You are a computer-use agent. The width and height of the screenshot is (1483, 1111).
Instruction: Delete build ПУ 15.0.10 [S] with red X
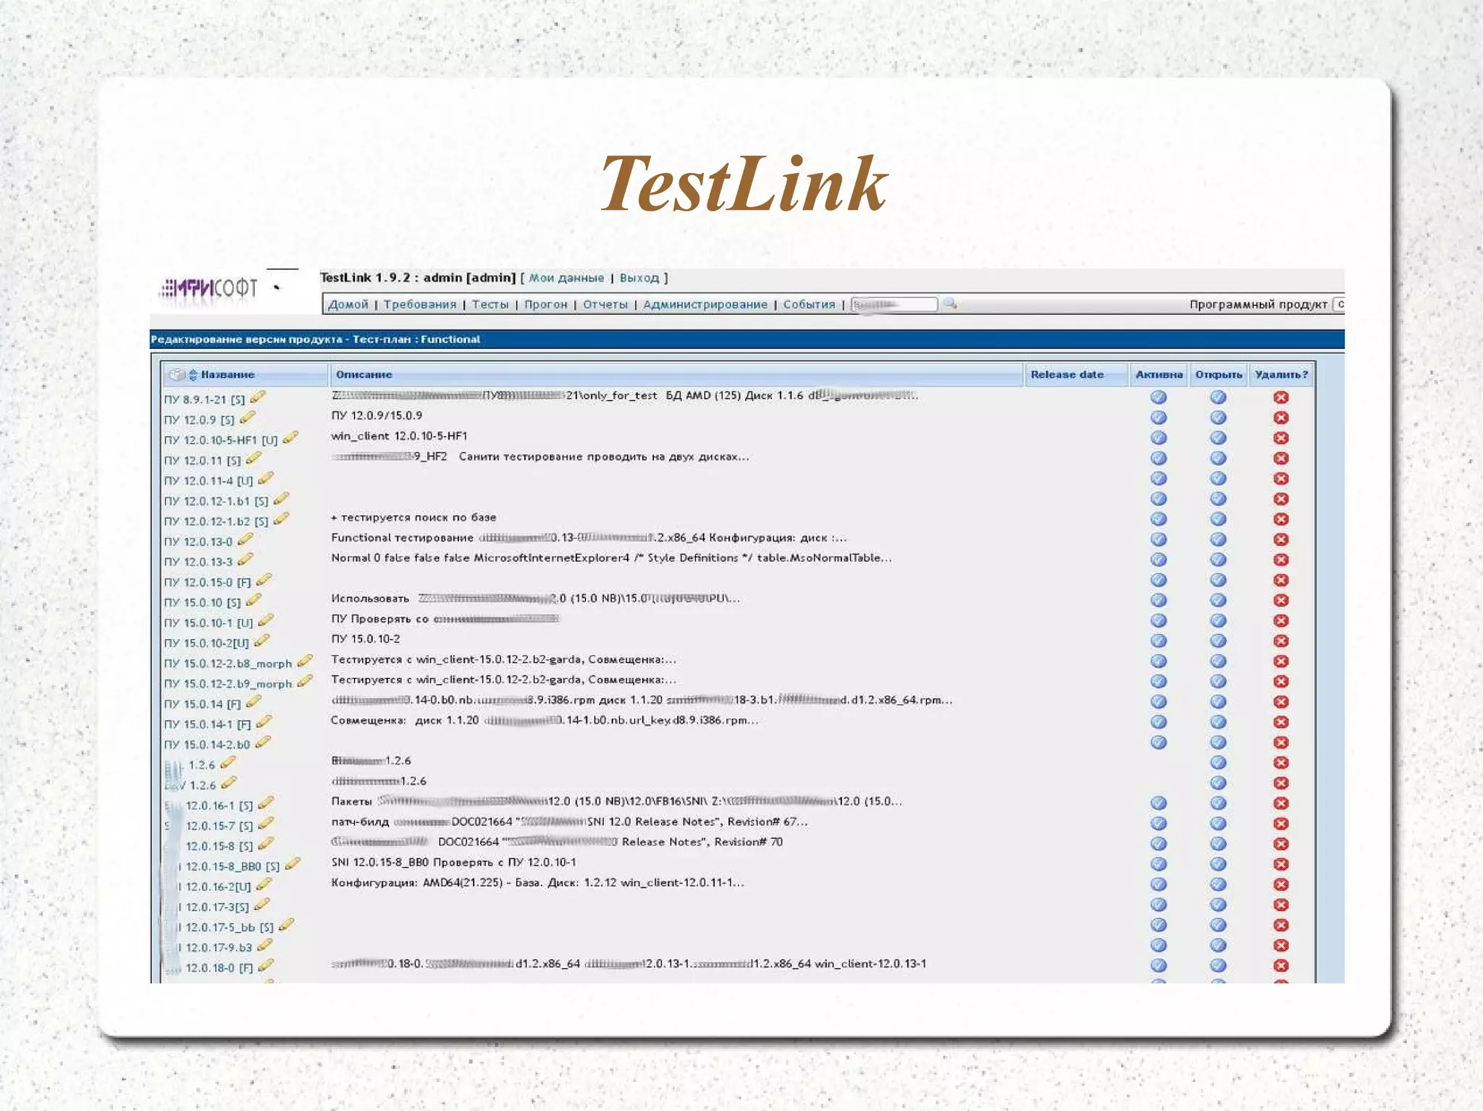[x=1280, y=600]
